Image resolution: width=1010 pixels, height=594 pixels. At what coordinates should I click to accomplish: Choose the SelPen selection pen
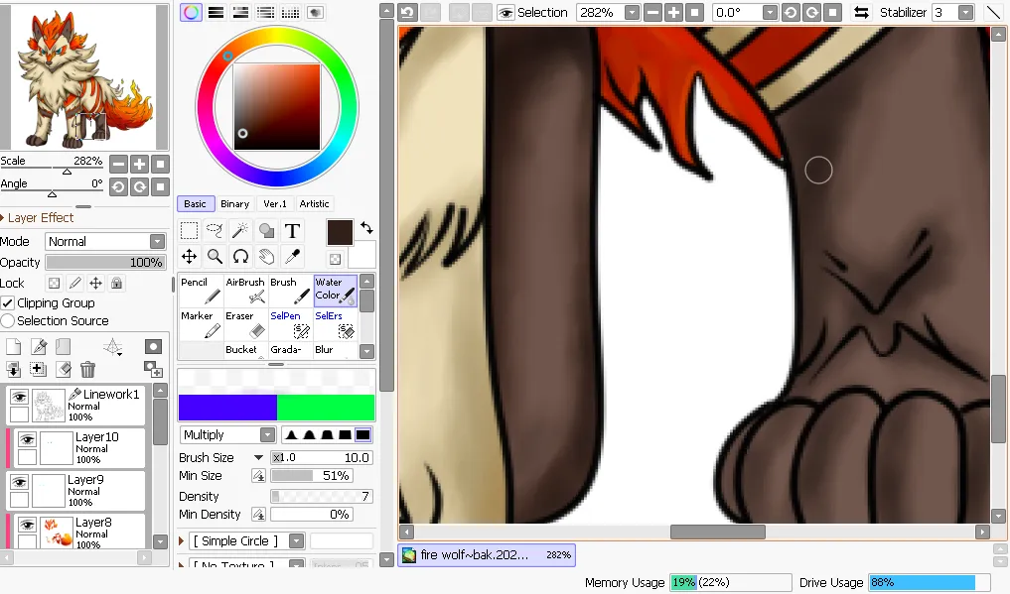click(290, 324)
